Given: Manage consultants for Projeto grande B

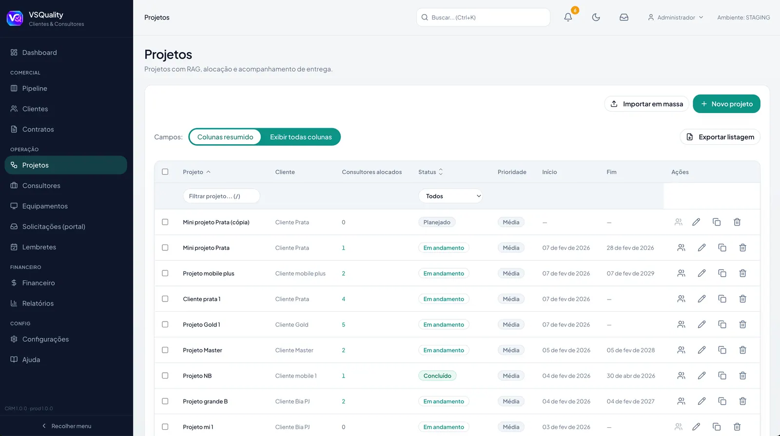Looking at the screenshot, I should (x=681, y=401).
